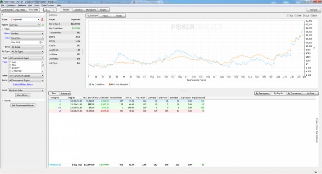Toggle the ITM checkbox above graph

296,16
